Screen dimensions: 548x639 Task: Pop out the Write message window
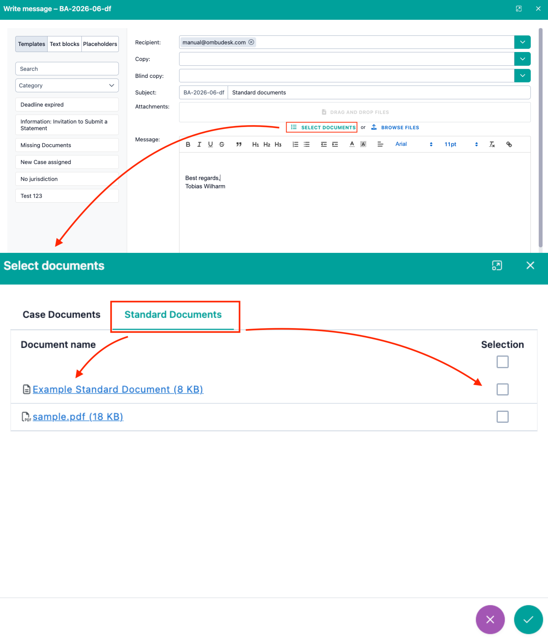point(519,9)
